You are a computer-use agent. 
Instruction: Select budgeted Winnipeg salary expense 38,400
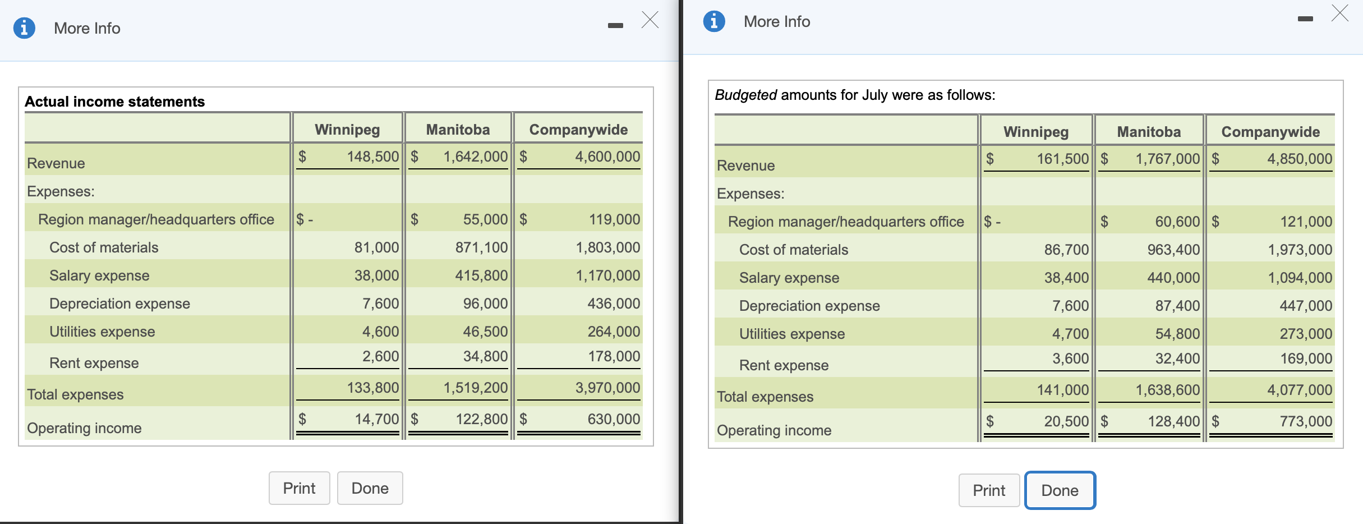1066,278
